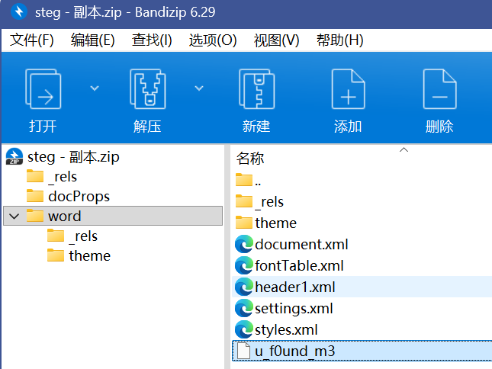This screenshot has width=492, height=369.
Task: Click the Open (打开) toolbar icon
Action: point(43,91)
